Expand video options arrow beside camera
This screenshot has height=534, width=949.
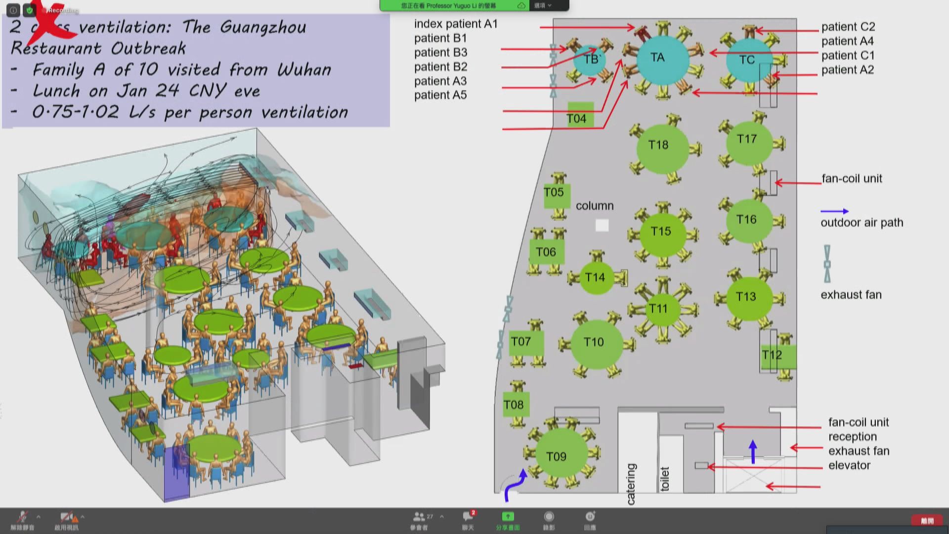[x=83, y=517]
